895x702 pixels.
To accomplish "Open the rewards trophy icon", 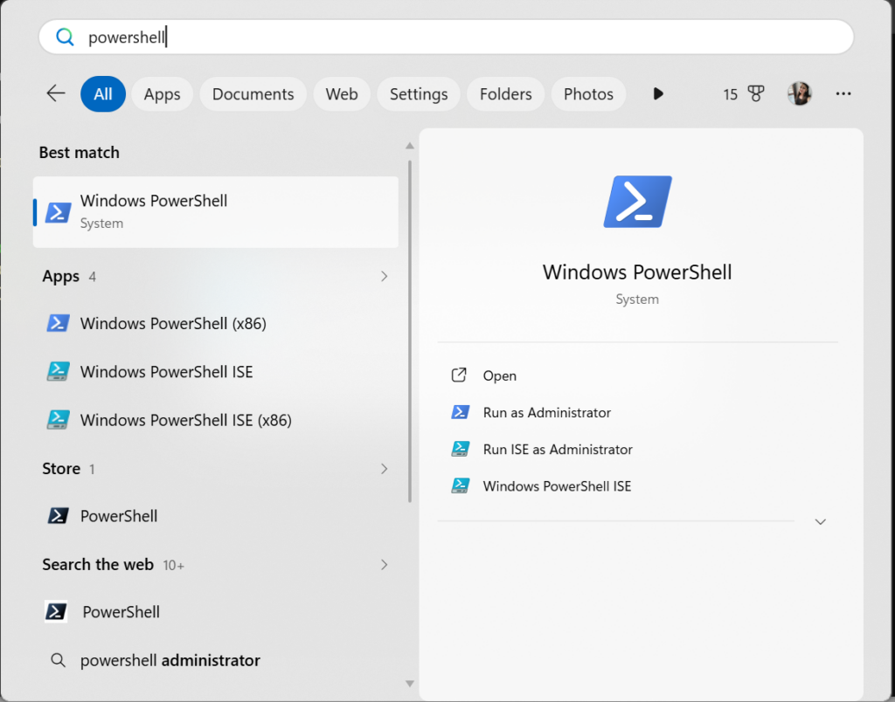I will coord(756,93).
